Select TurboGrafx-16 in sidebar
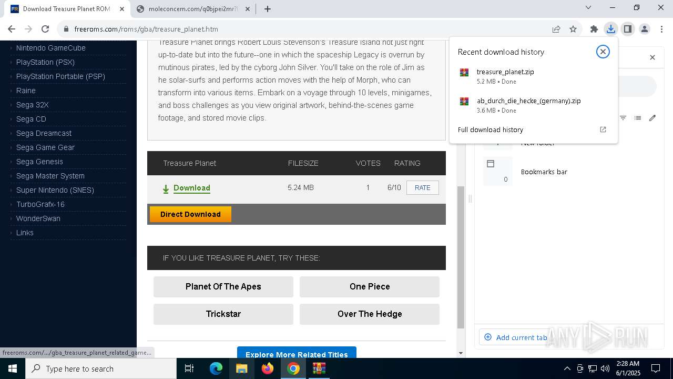The image size is (673, 379). pos(40,204)
